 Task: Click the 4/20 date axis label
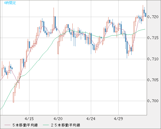point(58,119)
